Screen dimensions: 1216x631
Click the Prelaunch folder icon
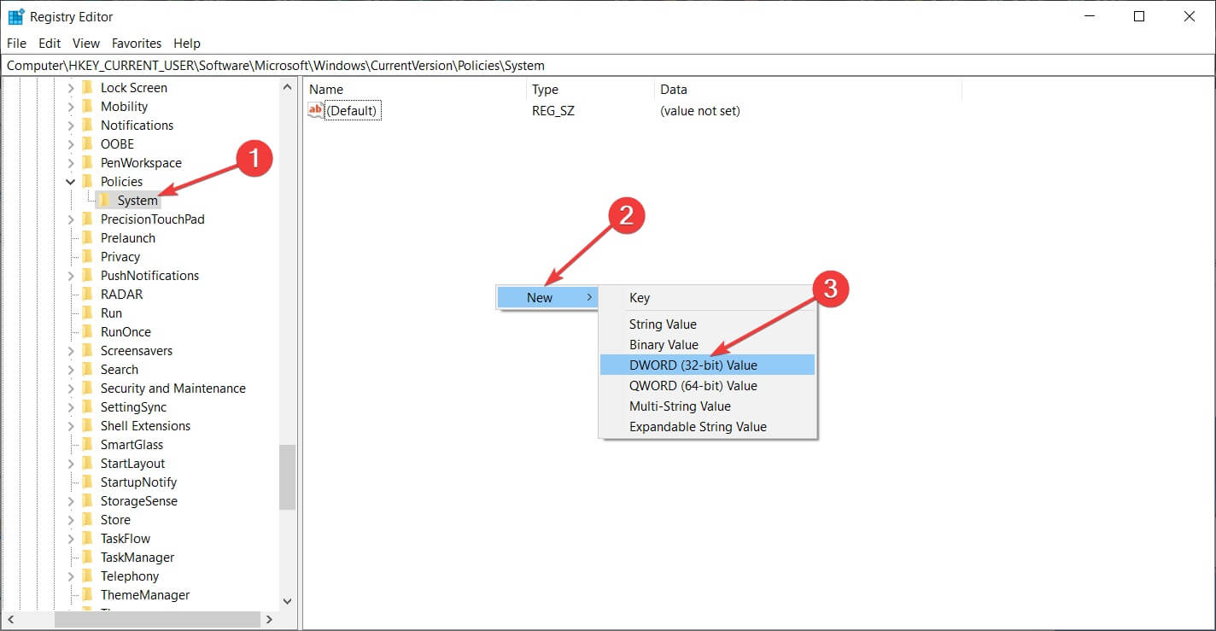[87, 237]
